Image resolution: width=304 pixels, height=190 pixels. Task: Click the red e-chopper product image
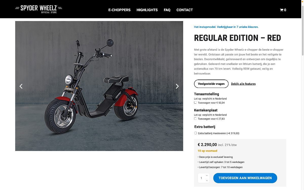point(99,86)
